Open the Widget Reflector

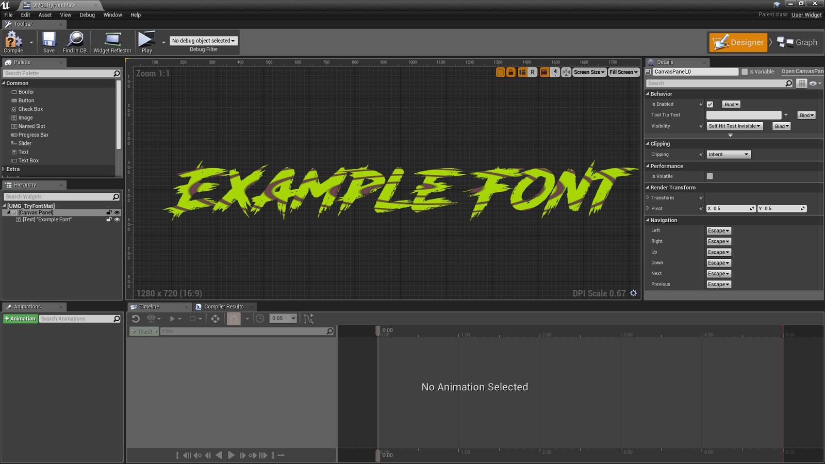112,41
